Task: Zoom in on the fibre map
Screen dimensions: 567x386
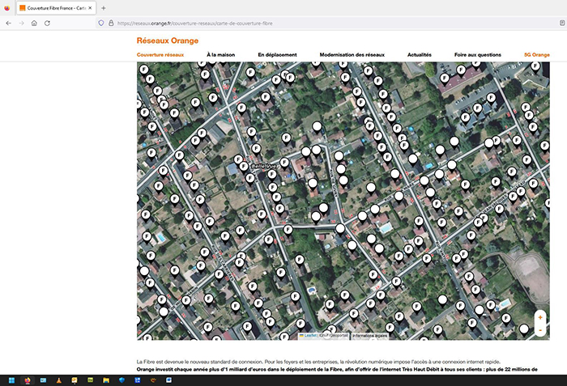Action: coord(540,317)
